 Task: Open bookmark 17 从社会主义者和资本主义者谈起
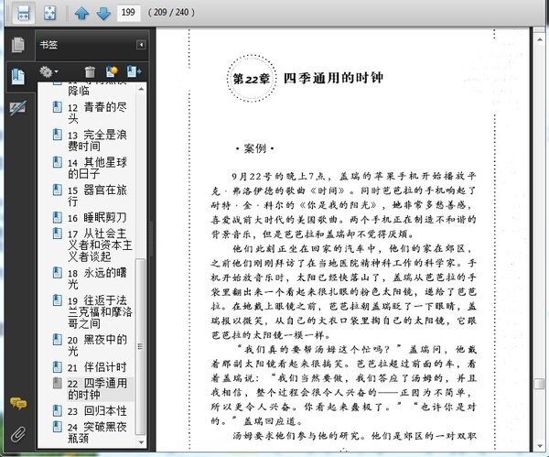pyautogui.click(x=100, y=245)
